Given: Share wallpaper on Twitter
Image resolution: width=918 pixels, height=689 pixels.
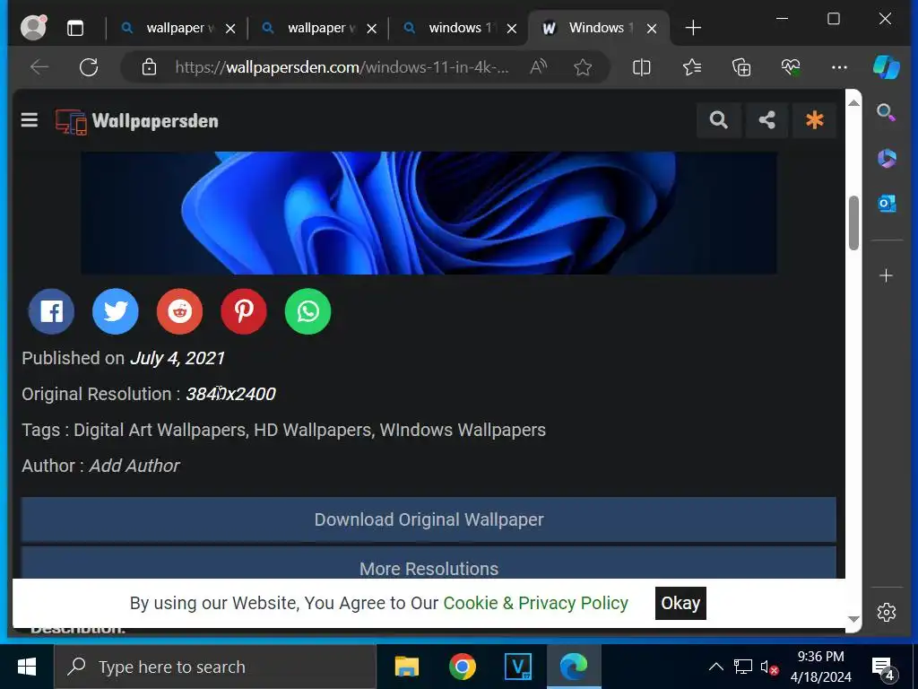Looking at the screenshot, I should [x=116, y=311].
